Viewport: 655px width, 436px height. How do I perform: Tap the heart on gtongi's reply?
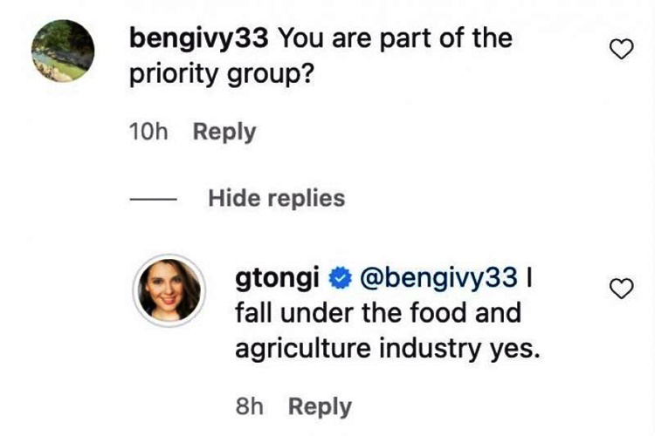(620, 289)
